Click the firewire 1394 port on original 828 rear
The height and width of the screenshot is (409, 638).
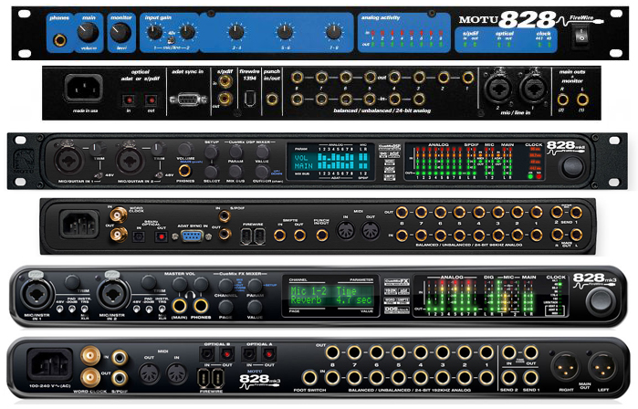pyautogui.click(x=249, y=99)
